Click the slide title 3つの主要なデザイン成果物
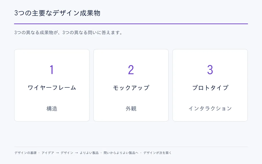The width and height of the screenshot is (262, 164). 57,13
